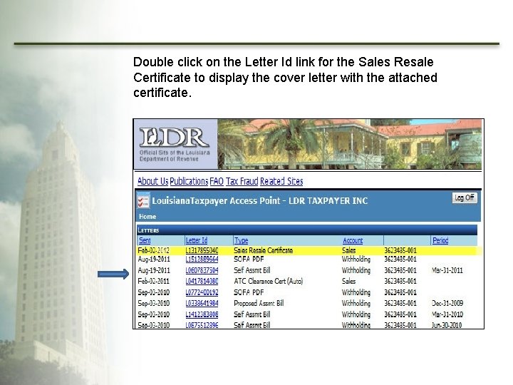Open the Tax Fraud link
The height and width of the screenshot is (385, 513).
tap(242, 181)
